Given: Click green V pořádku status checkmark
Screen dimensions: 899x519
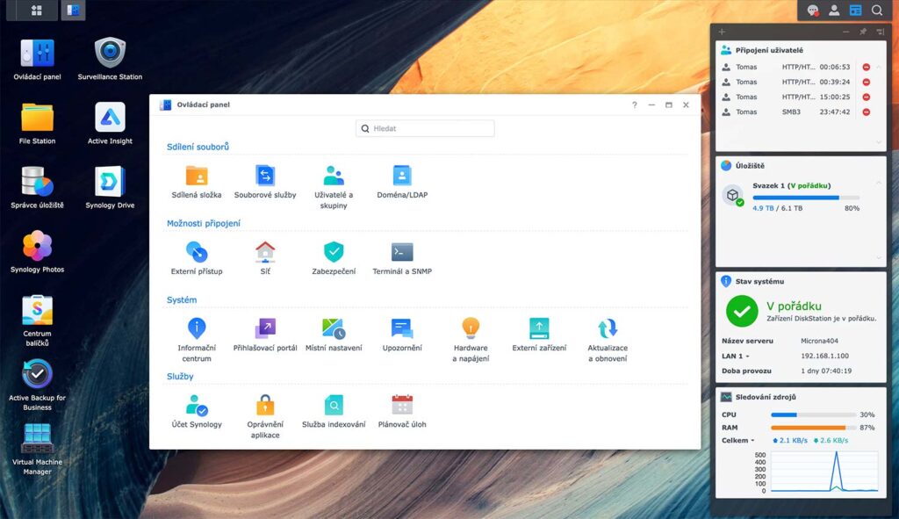Looking at the screenshot, I should point(742,311).
